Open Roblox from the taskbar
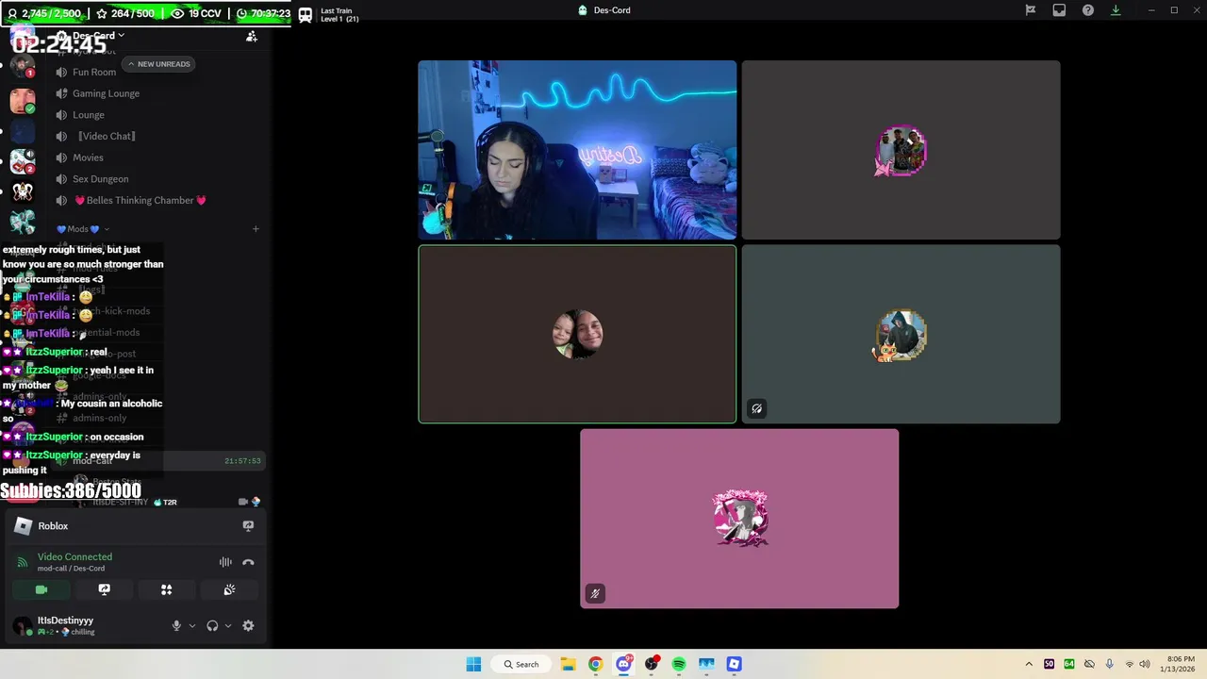Screen dimensions: 1207x679 click(735, 664)
